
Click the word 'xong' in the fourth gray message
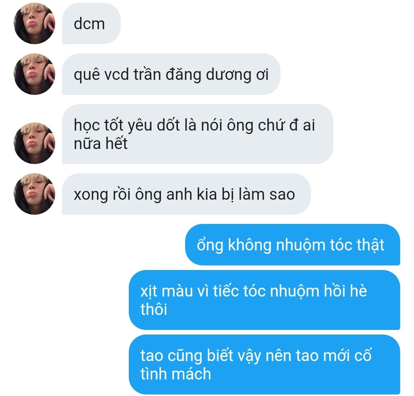(x=91, y=195)
